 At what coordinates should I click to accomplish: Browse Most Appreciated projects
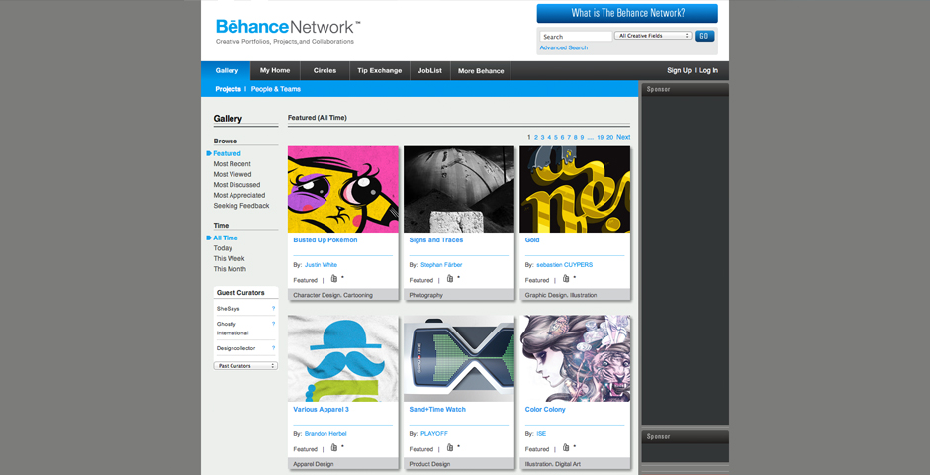click(x=239, y=195)
